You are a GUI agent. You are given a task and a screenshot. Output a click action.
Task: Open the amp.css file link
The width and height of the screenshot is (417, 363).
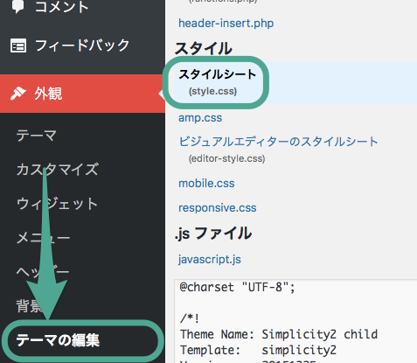click(200, 118)
